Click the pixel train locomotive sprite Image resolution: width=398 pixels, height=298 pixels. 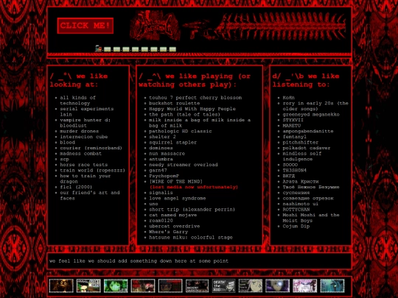coord(98,49)
